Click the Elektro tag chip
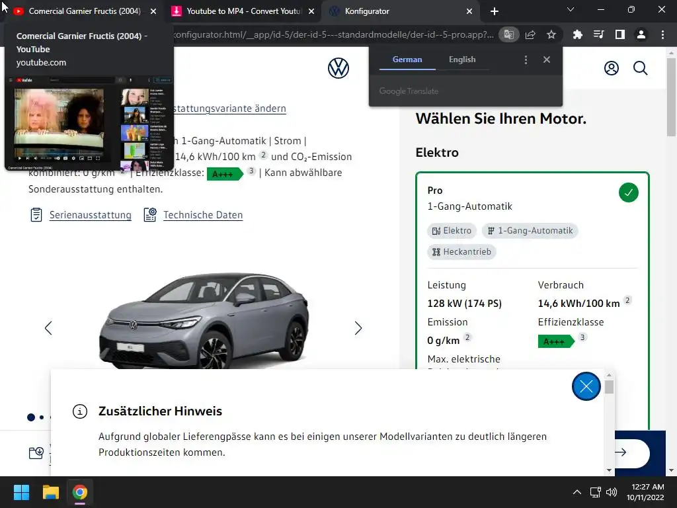The width and height of the screenshot is (677, 508). pyautogui.click(x=452, y=231)
